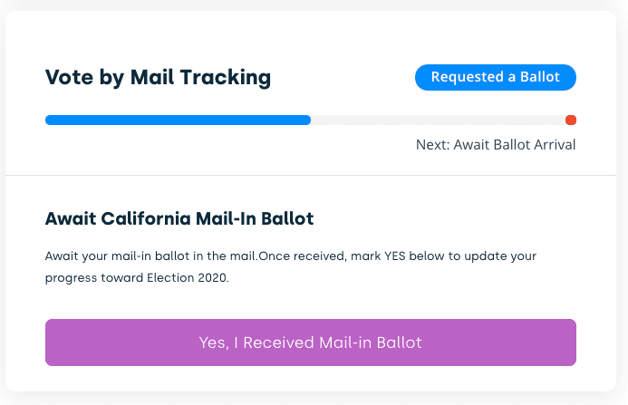628x405 pixels.
Task: Click the Vote by Mail Tracking heading
Action: point(158,78)
